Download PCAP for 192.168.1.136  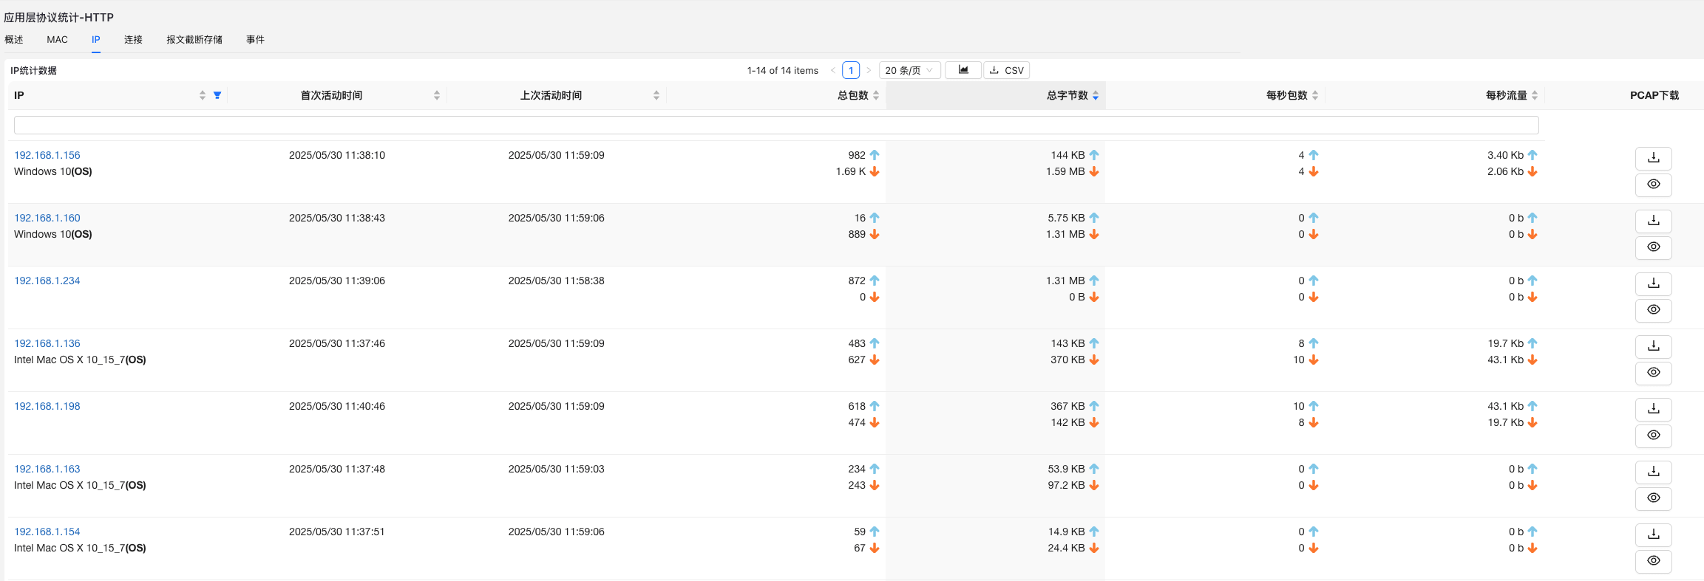click(1653, 346)
